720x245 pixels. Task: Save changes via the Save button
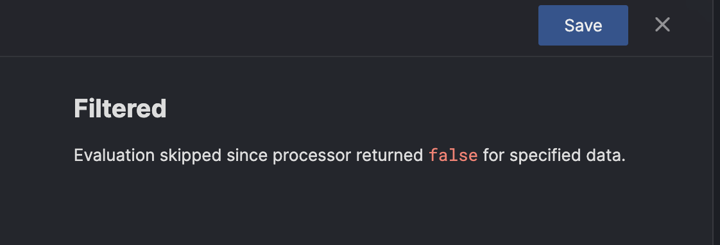tap(583, 25)
